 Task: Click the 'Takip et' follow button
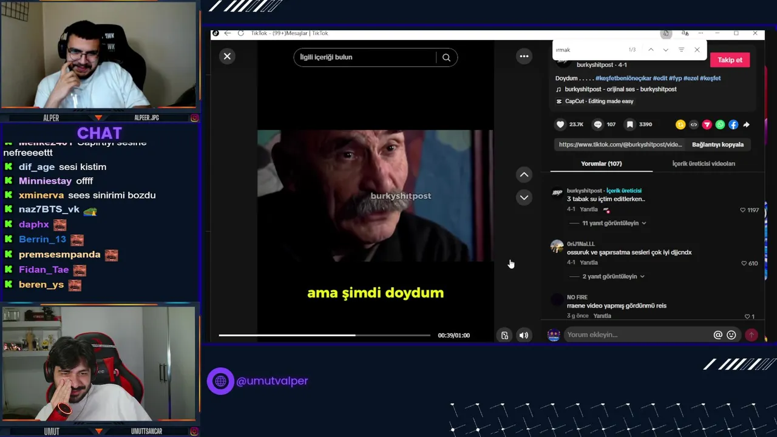click(x=730, y=60)
